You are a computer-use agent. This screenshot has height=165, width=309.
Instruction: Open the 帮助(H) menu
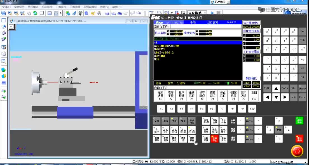coord(117,7)
